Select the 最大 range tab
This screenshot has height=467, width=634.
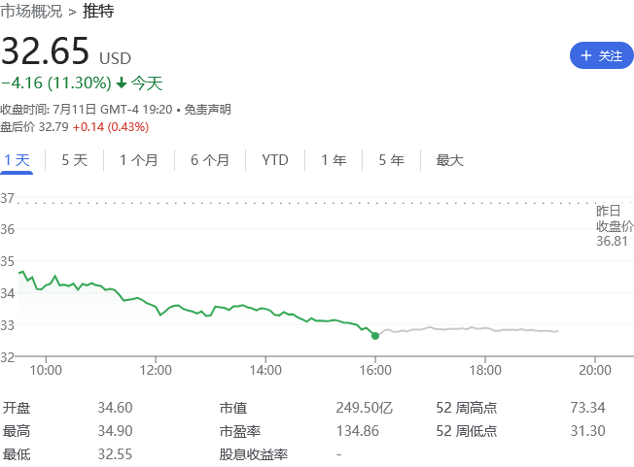tap(449, 160)
